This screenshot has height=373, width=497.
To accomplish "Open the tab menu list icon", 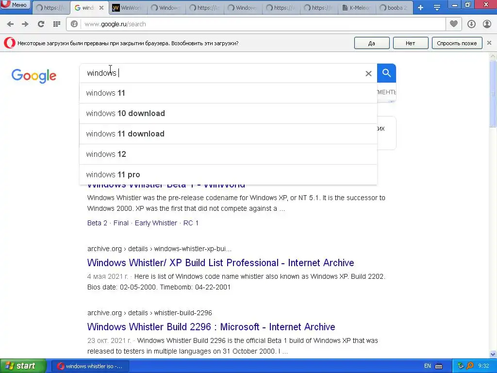I will pos(437,8).
